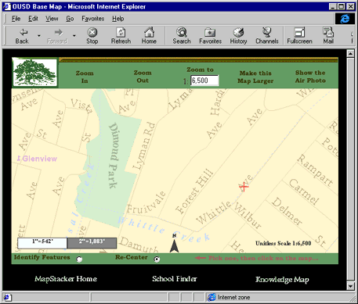
Task: Open the Search toolbar icon
Action: click(x=182, y=32)
